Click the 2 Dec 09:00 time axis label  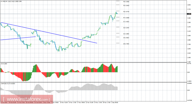[x=115, y=103]
